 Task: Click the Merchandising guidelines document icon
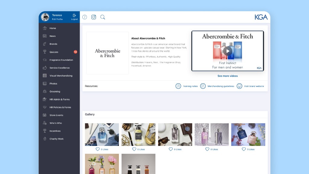(x=203, y=86)
